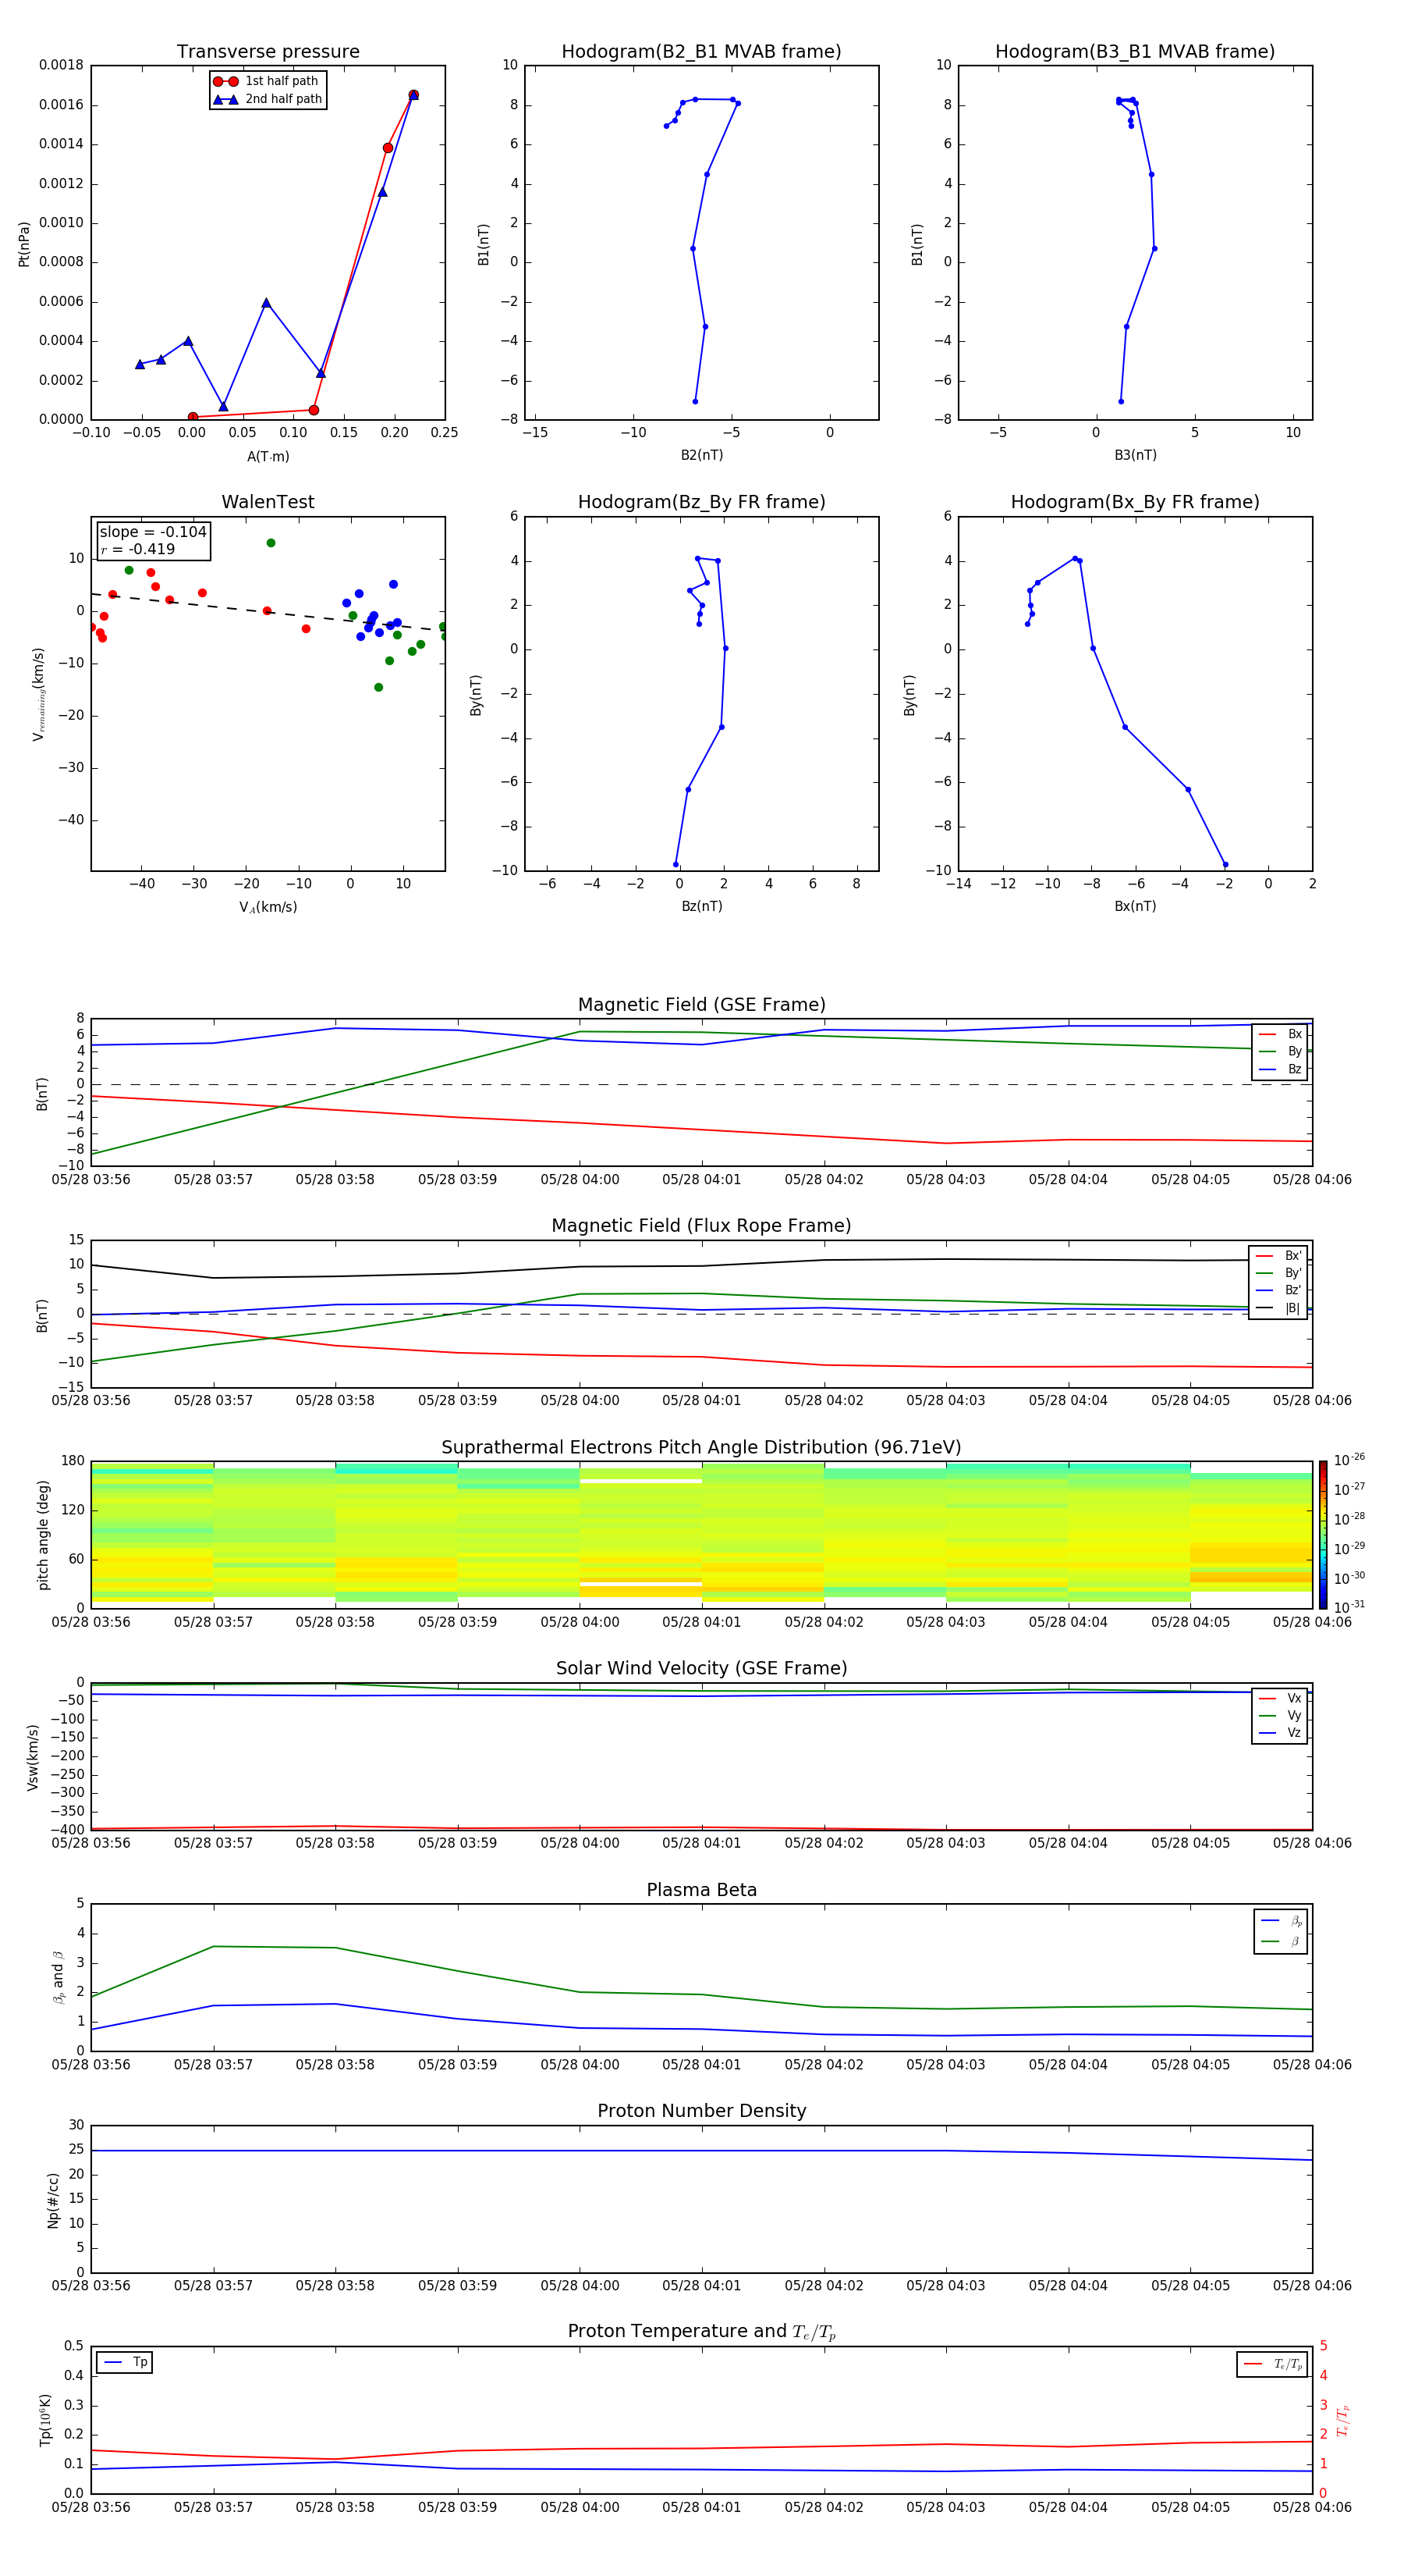Screen dimensions: 1404x2576
Task: Click the 'Hodogram(B2_B1 MVAB frame)' title
Action: 701,52
